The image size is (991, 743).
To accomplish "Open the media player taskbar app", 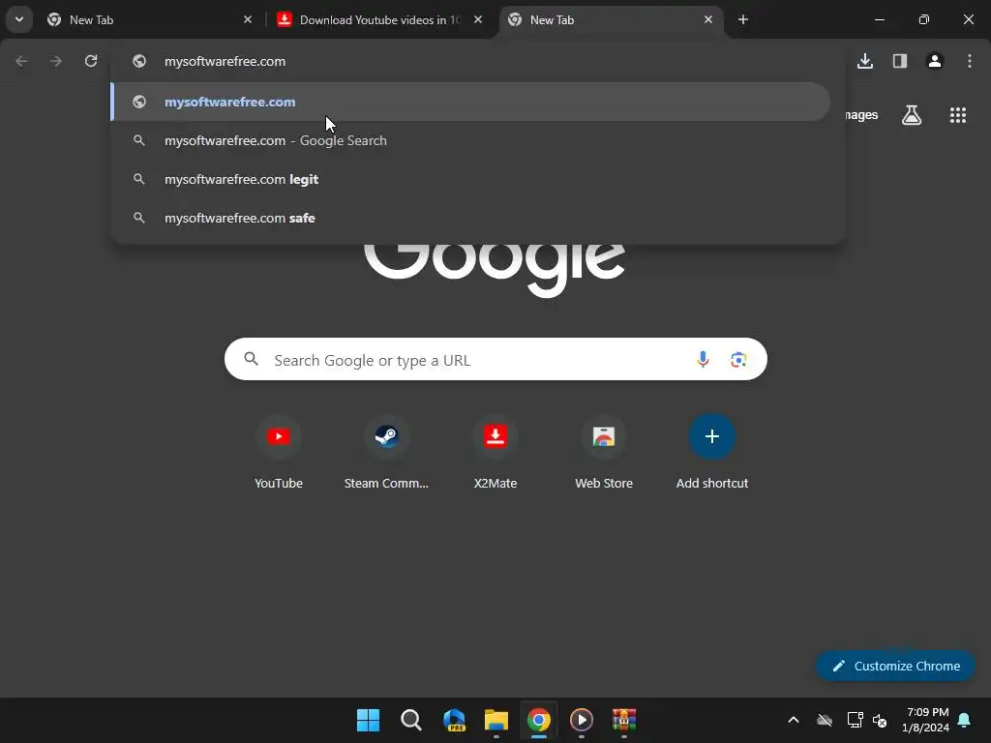I will 582,720.
